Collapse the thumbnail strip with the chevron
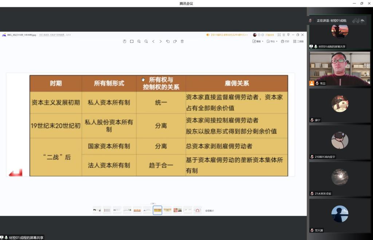 coord(153,204)
